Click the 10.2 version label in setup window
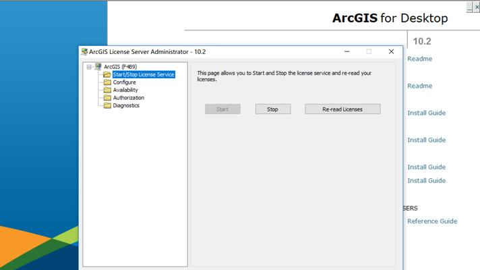This screenshot has height=270, width=480. (x=422, y=41)
